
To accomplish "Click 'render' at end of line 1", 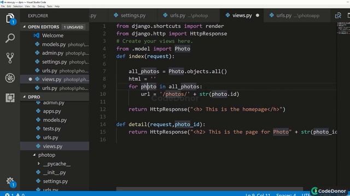I will pyautogui.click(x=214, y=26).
